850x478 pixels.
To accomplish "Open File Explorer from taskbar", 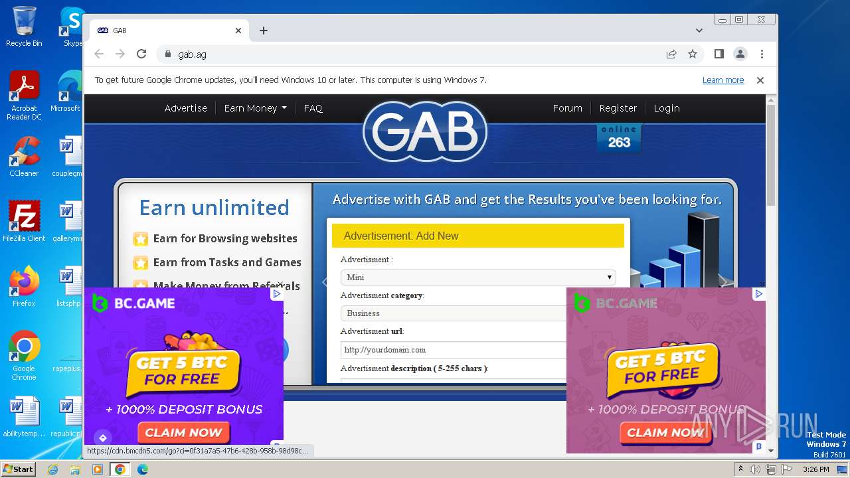I will point(75,469).
